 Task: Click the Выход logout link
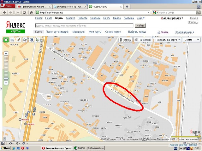click(x=194, y=18)
